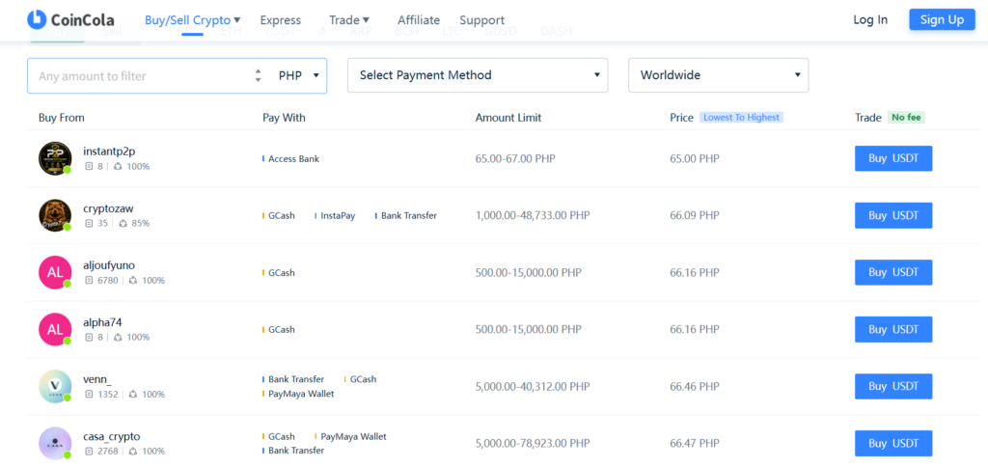988x468 pixels.
Task: Click Buy USDT for aljoufyuno
Action: pyautogui.click(x=893, y=272)
